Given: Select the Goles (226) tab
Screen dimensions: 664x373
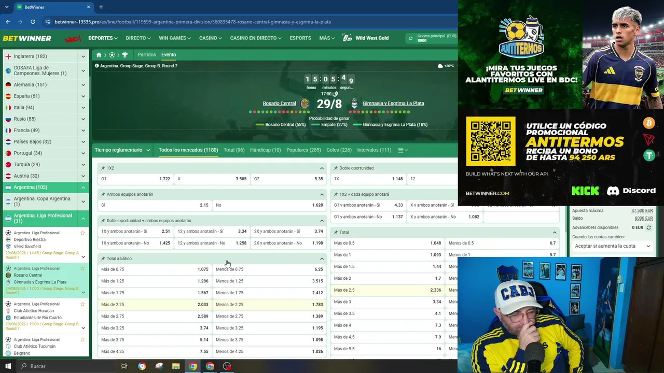Looking at the screenshot, I should pos(339,150).
